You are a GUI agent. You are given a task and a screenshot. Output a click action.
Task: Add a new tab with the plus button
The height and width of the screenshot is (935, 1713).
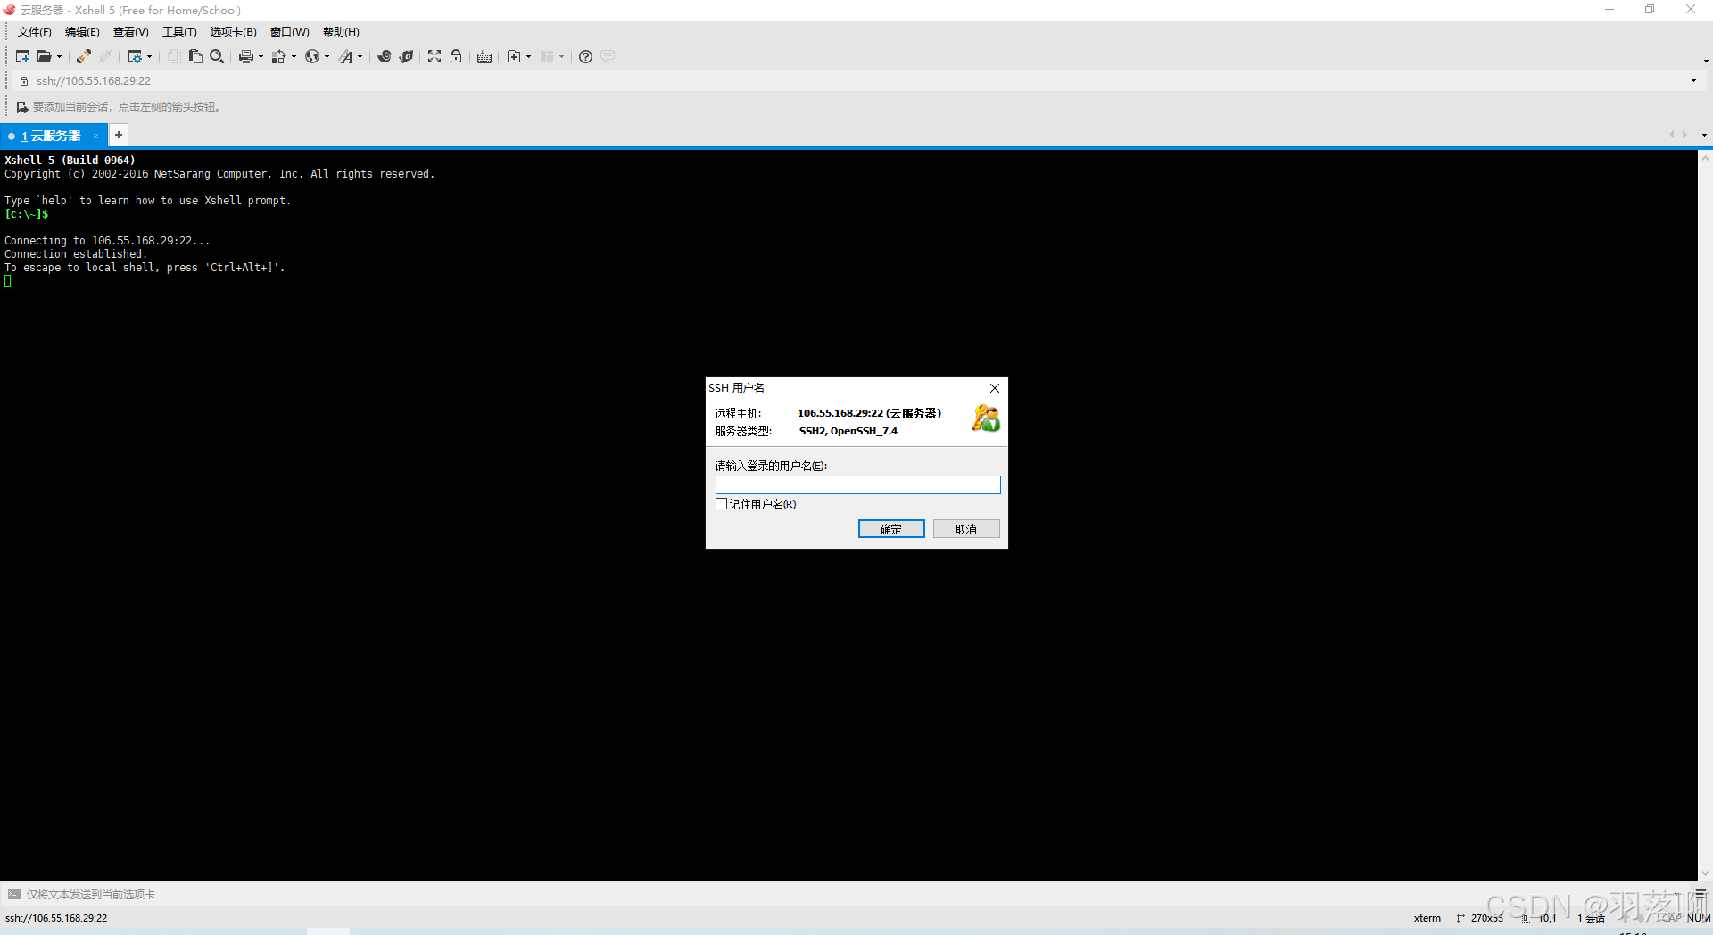click(x=119, y=135)
